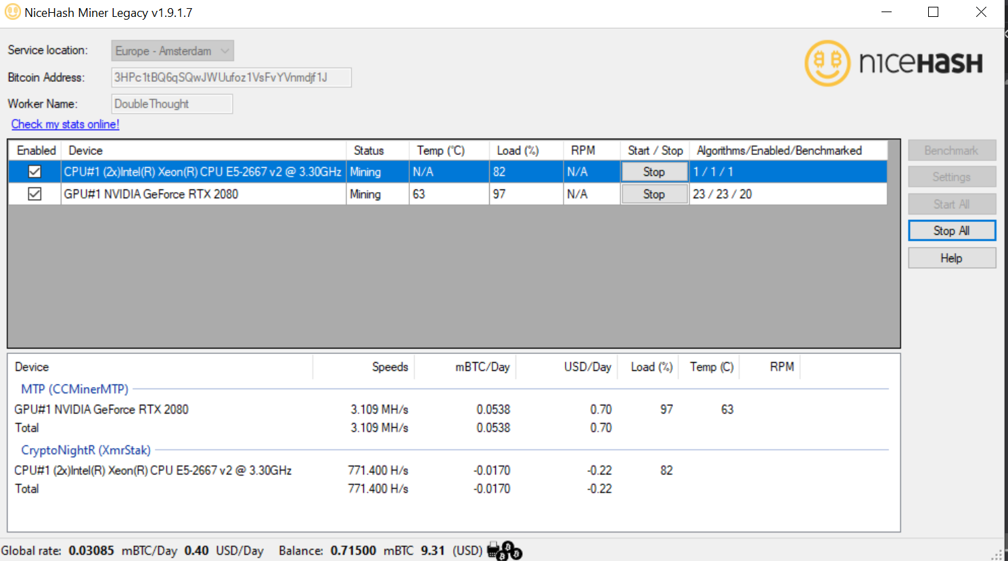This screenshot has width=1008, height=561.
Task: Open Help
Action: coord(951,257)
